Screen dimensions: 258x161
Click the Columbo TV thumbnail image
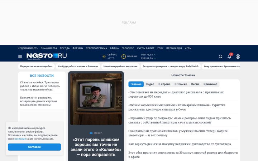tap(96, 99)
